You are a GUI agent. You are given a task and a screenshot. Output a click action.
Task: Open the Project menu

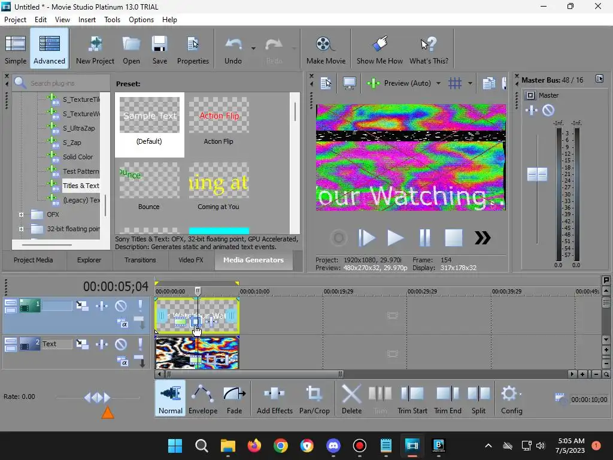tap(15, 20)
